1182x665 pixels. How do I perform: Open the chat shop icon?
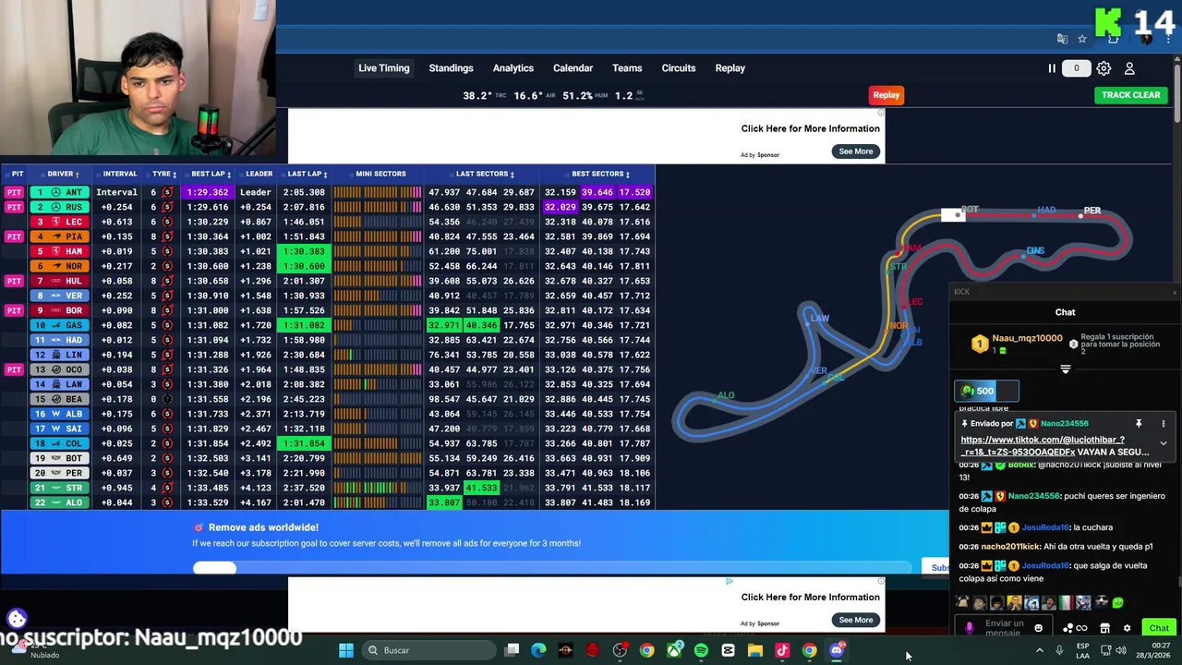pos(1104,628)
